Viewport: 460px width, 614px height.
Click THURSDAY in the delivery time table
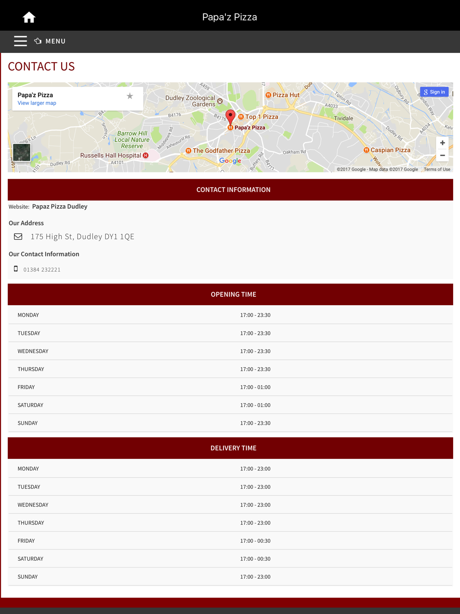(x=31, y=523)
